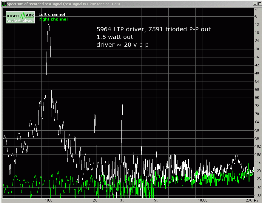
Task: Click the 'Right channel' legend label
Action: click(53, 19)
